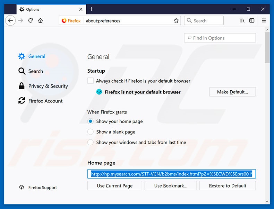Open Firefox Support link
This screenshot has width=274, height=209.
(x=42, y=188)
